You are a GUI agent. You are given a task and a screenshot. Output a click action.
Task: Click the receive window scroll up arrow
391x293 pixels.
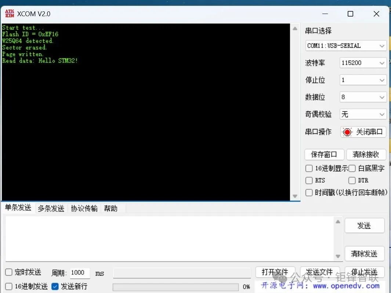coord(295,28)
